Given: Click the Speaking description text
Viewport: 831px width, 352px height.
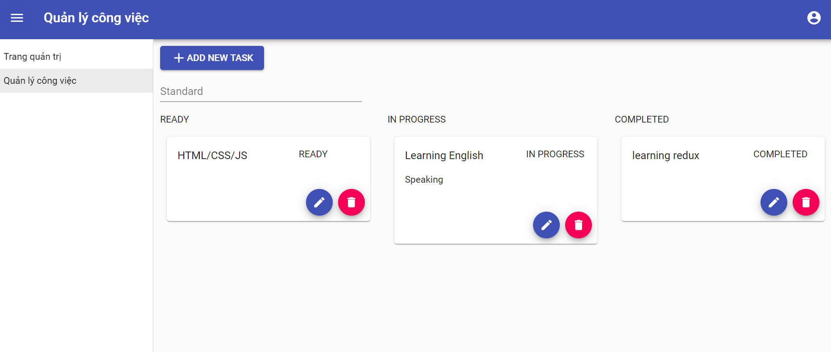Looking at the screenshot, I should click(x=424, y=180).
